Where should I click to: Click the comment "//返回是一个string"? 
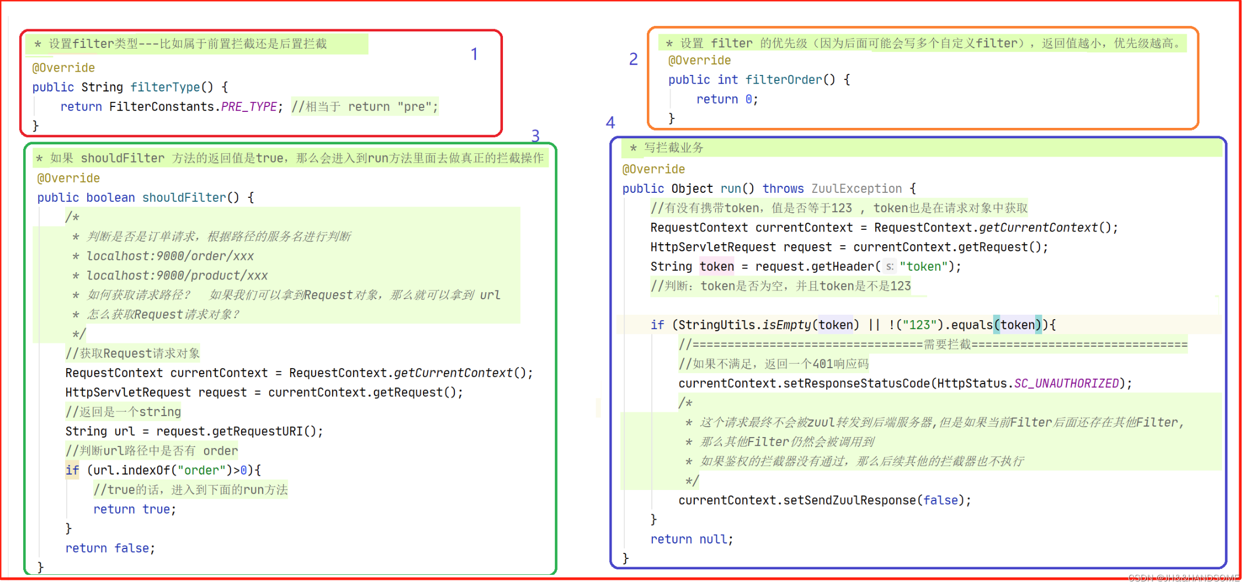point(123,412)
